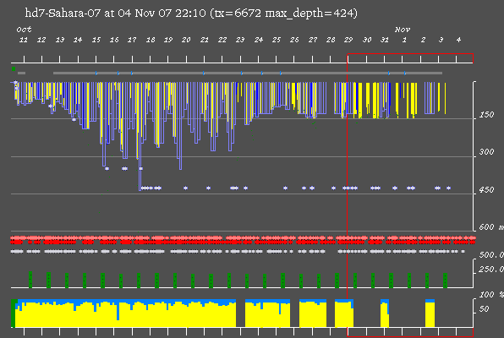The width and height of the screenshot is (504, 338).
Task: Click date label 17 on the time axis
Action: (x=132, y=40)
